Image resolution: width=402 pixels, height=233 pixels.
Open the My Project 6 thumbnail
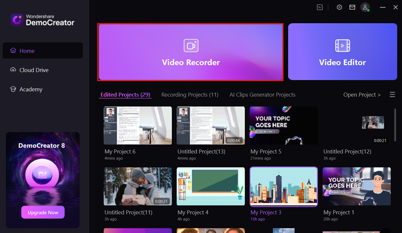click(138, 125)
